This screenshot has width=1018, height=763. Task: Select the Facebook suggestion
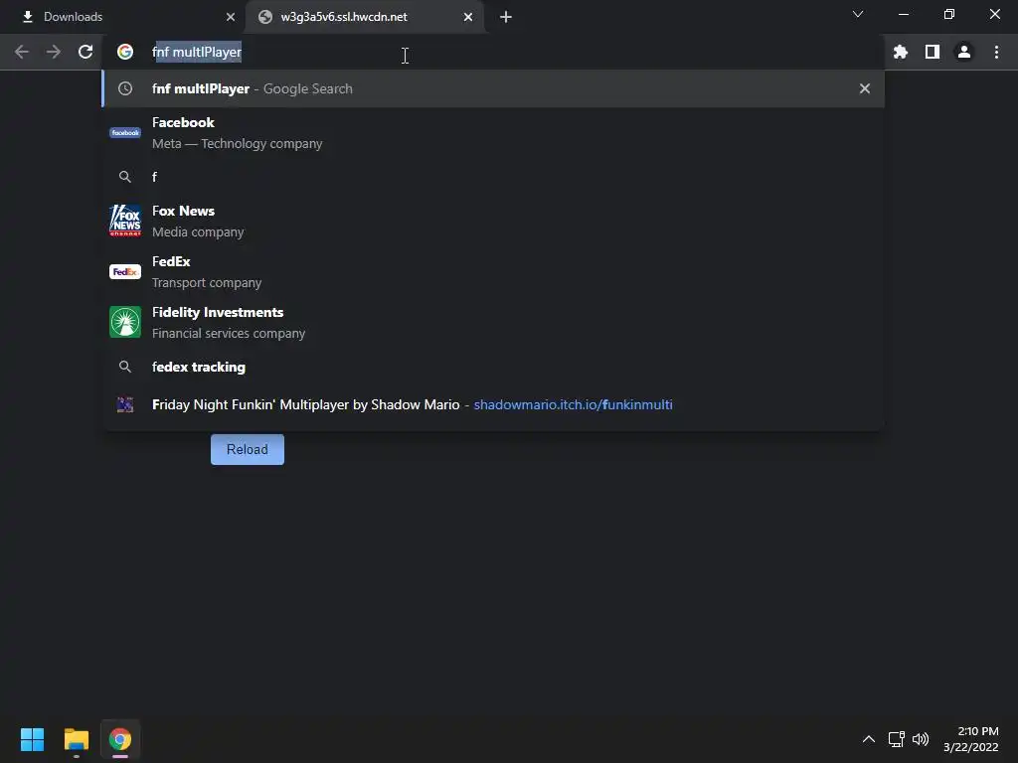(493, 133)
